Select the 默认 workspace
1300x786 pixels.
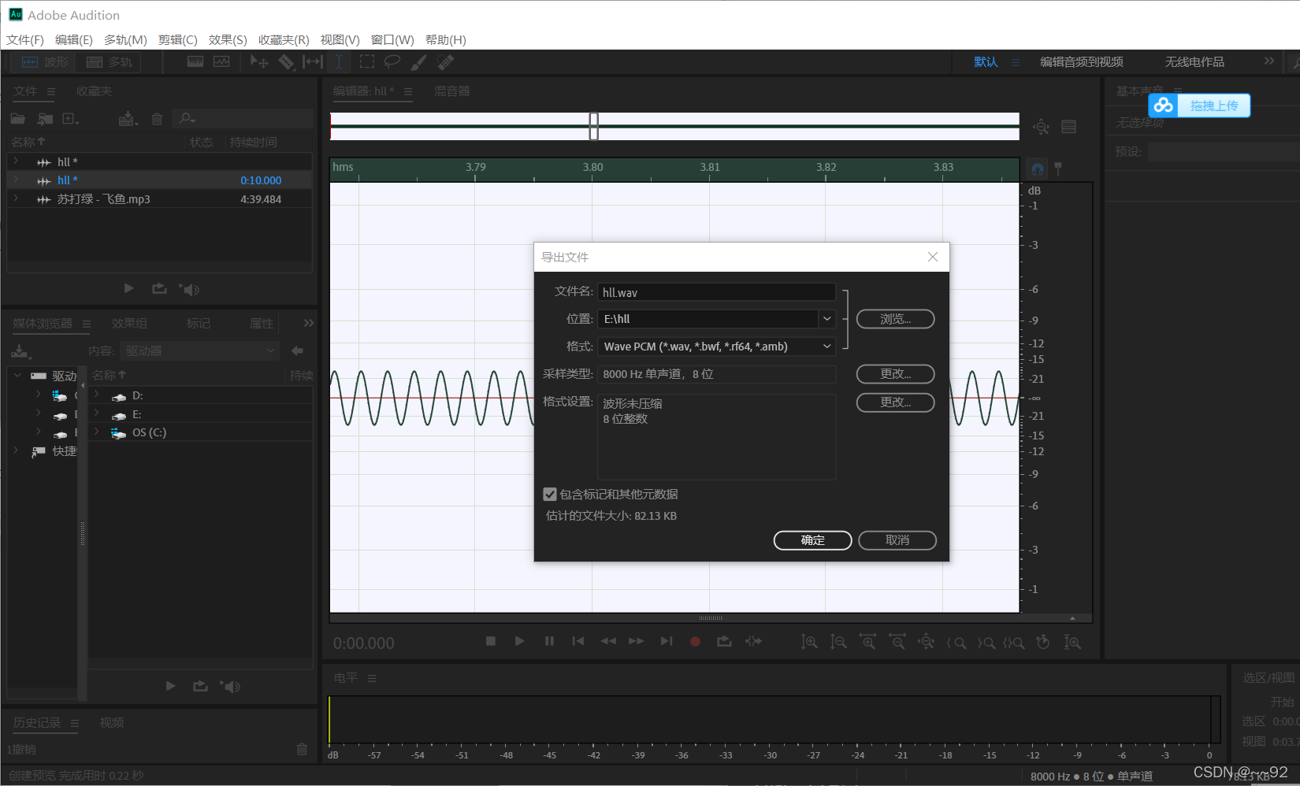click(986, 62)
